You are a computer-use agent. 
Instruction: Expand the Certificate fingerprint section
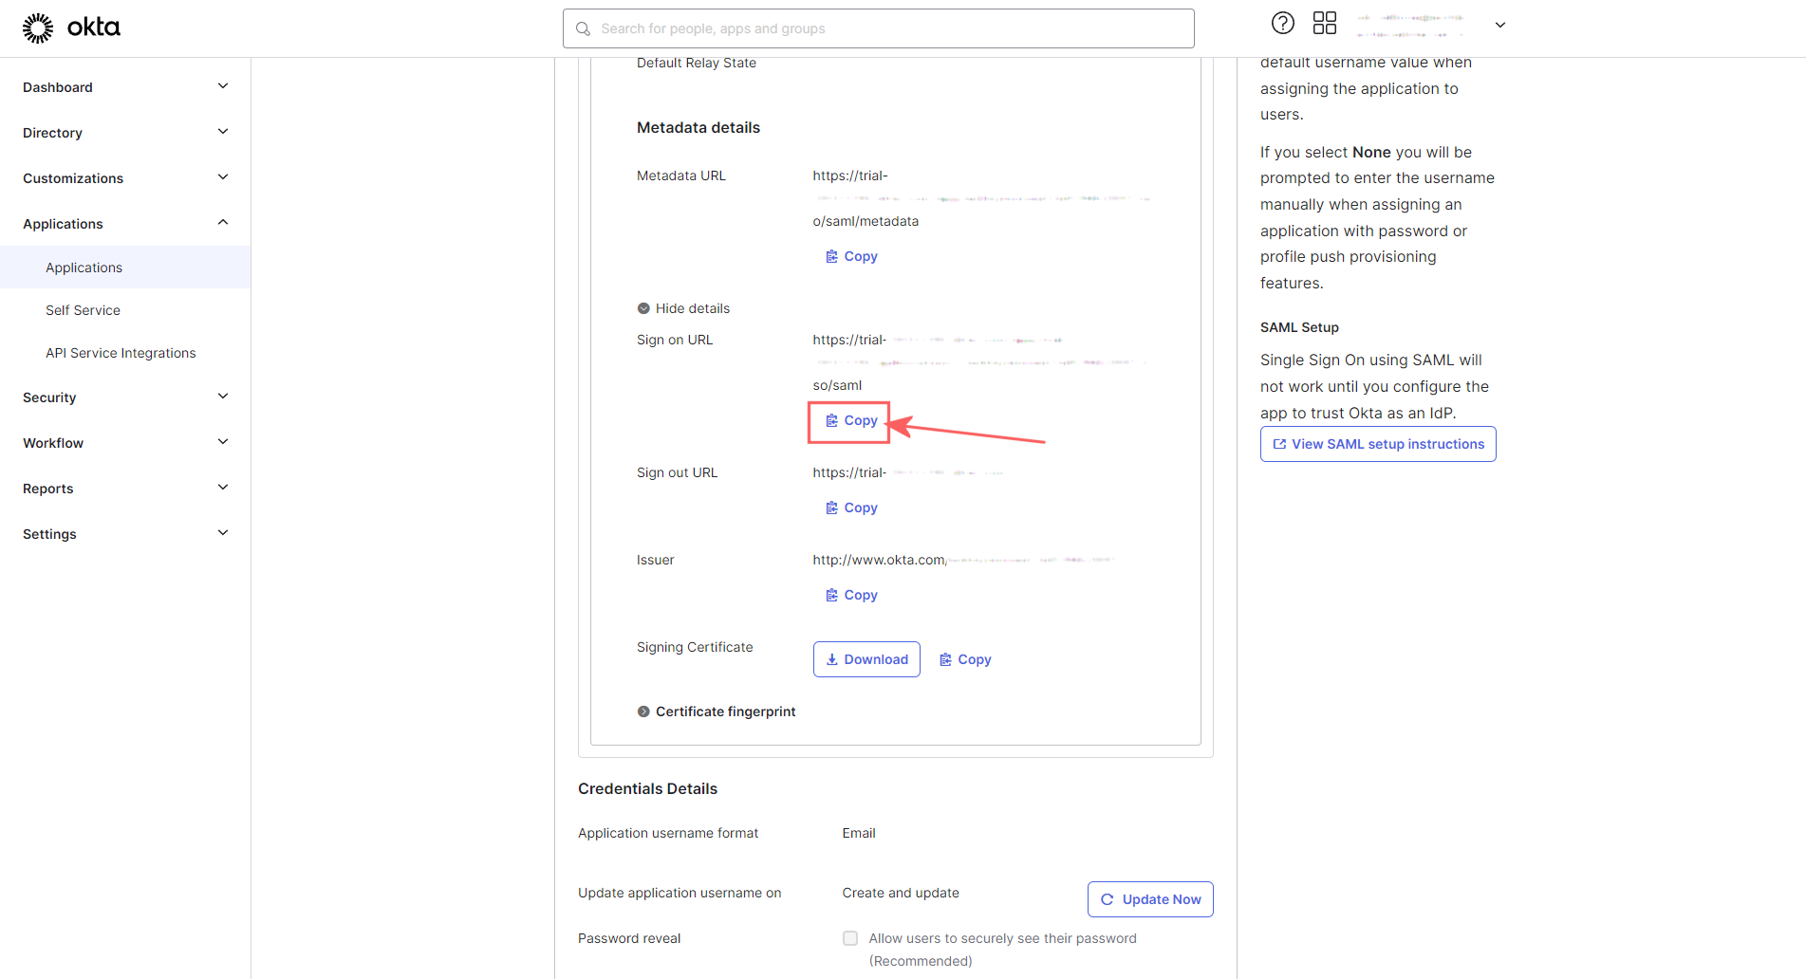click(717, 711)
